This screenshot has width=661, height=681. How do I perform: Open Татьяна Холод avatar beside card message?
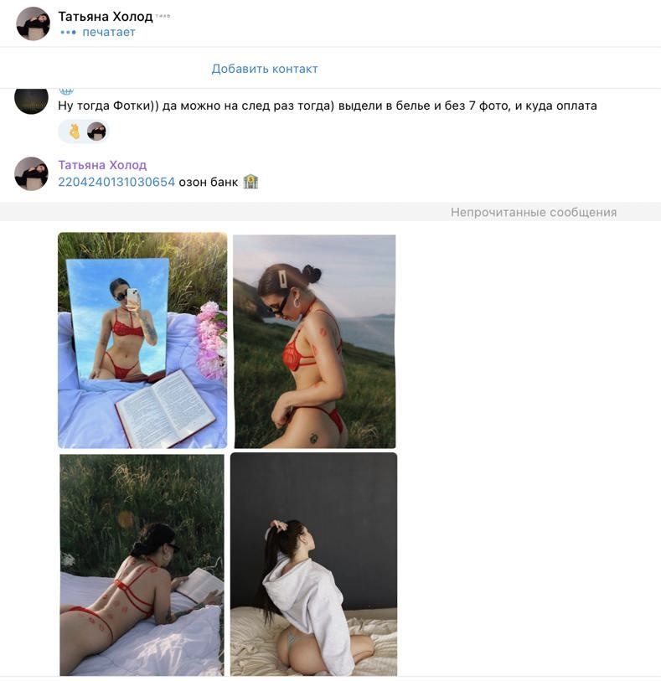(x=31, y=173)
